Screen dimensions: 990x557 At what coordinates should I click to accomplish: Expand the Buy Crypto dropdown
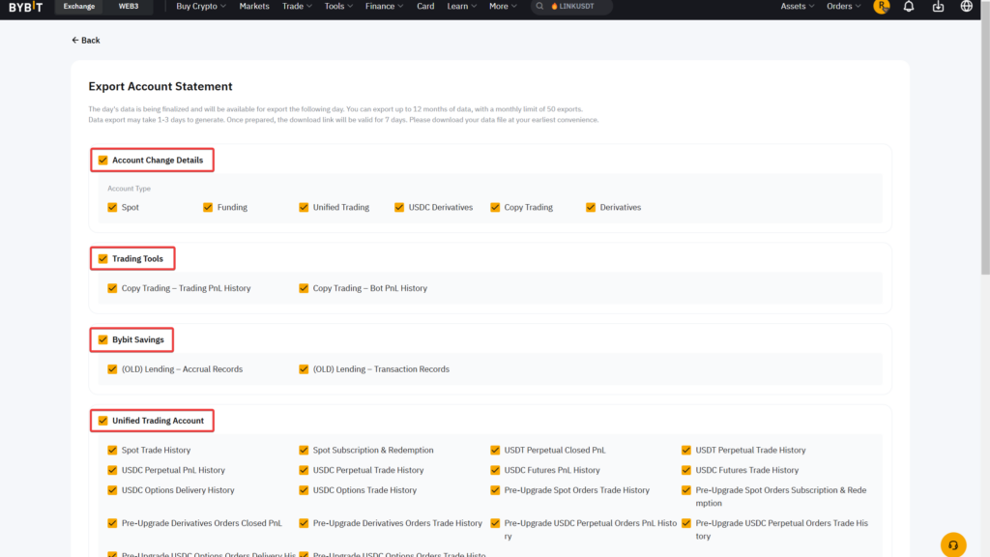pos(201,7)
